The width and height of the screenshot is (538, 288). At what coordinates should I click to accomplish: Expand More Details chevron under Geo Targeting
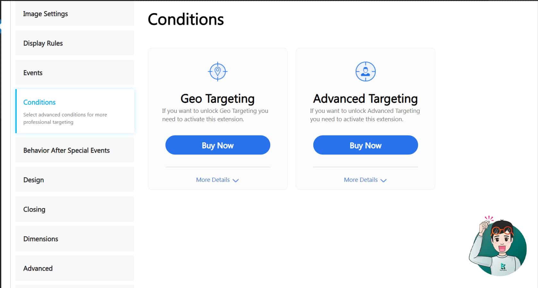pyautogui.click(x=236, y=180)
